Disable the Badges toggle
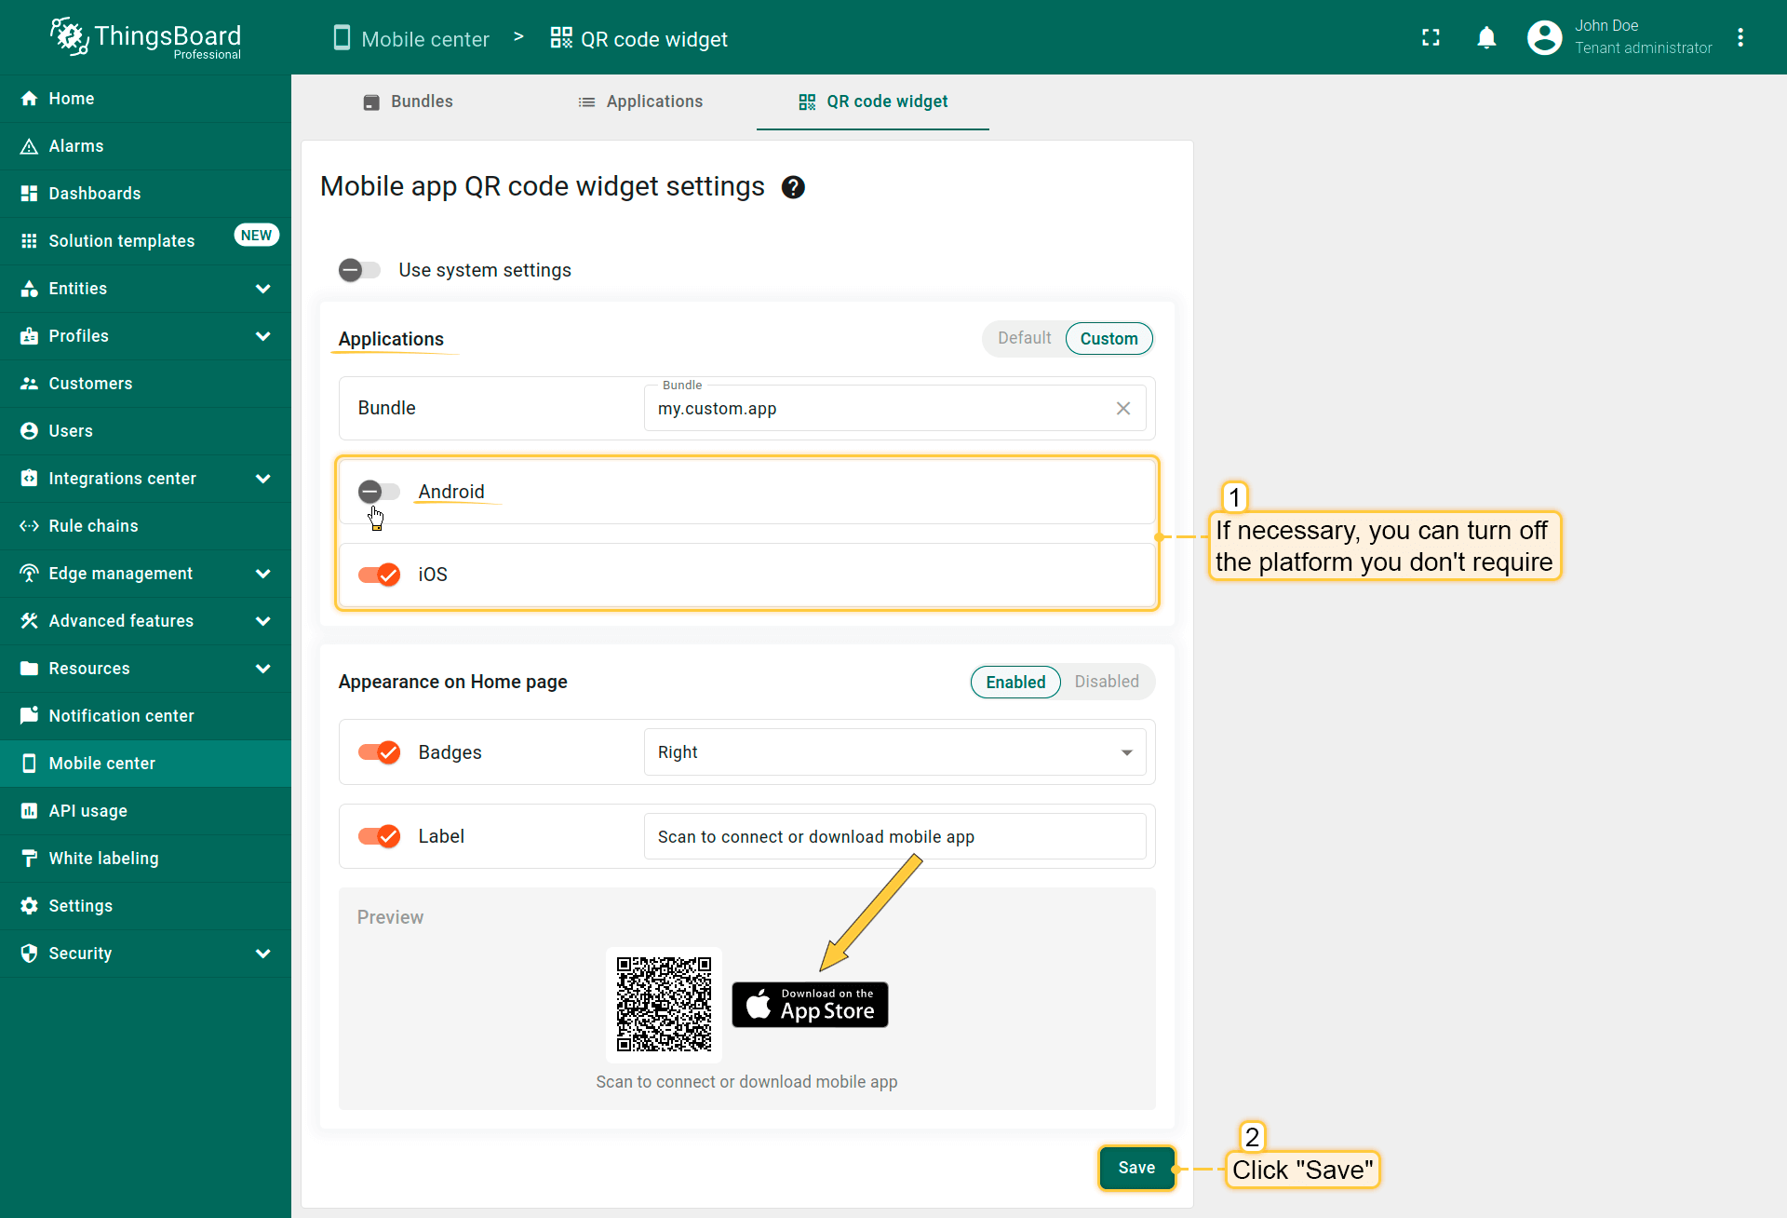This screenshot has width=1787, height=1218. (x=378, y=752)
